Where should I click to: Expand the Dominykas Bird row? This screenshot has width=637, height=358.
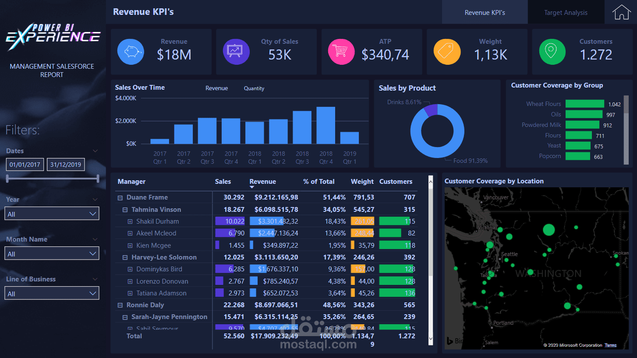point(130,269)
